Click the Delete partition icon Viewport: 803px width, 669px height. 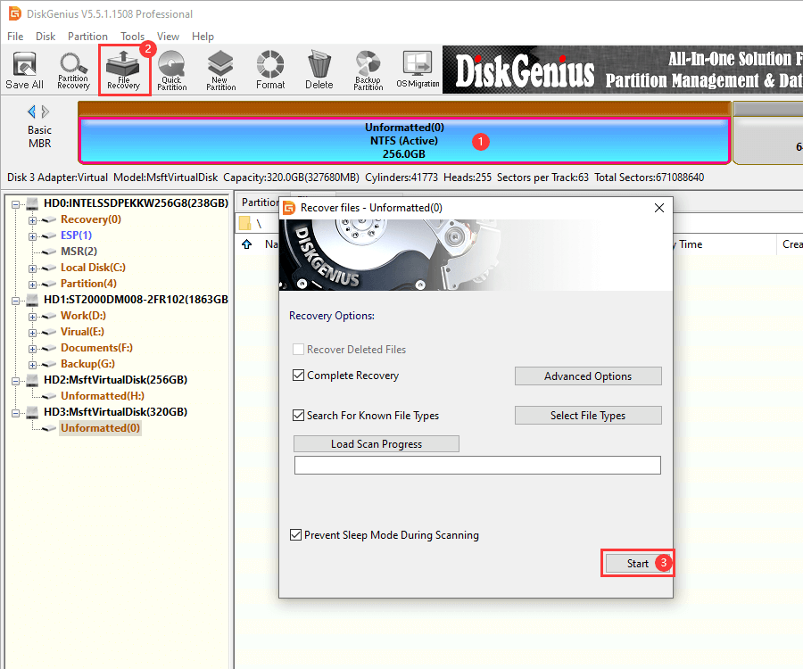coord(319,70)
